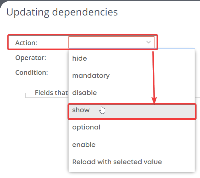Click blank space right of 'hide' option
This screenshot has width=200, height=178.
point(140,58)
